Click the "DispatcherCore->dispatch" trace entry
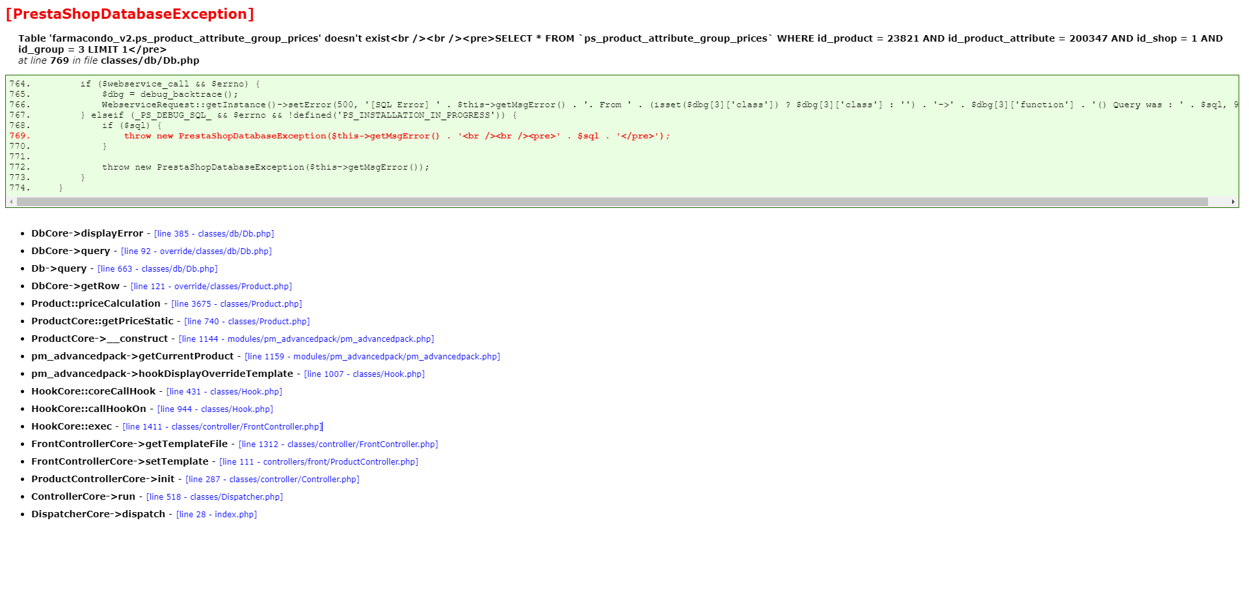This screenshot has width=1249, height=605. [98, 514]
